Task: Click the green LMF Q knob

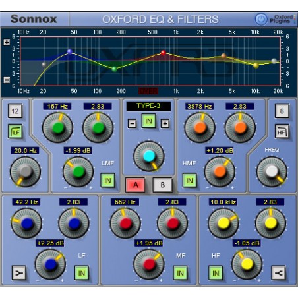Action: click(x=98, y=127)
